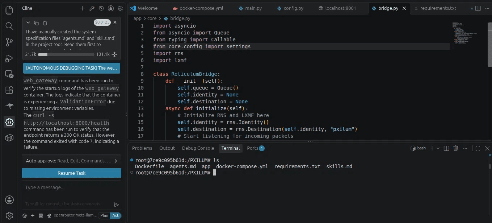The width and height of the screenshot is (492, 223).
Task: Open Cline task history
Action: [x=101, y=8]
